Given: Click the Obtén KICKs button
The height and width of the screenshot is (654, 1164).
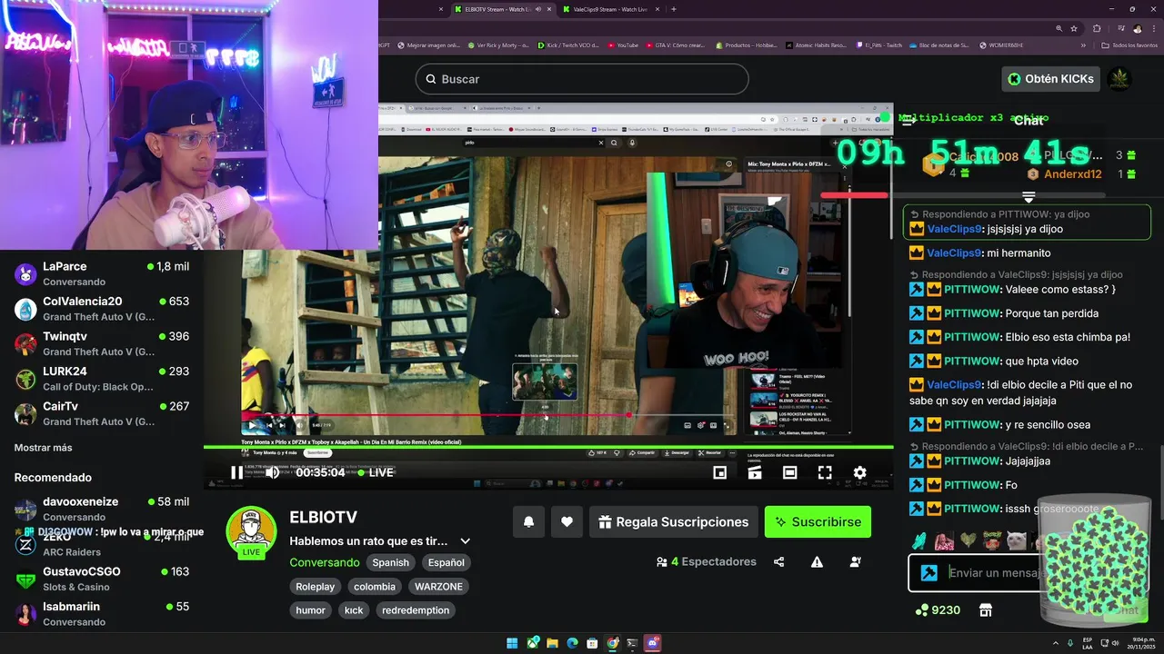Looking at the screenshot, I should (x=1050, y=79).
